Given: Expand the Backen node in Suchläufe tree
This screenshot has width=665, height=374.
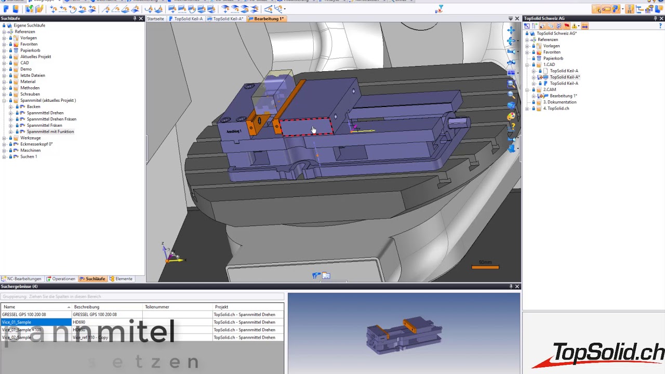Looking at the screenshot, I should click(10, 106).
